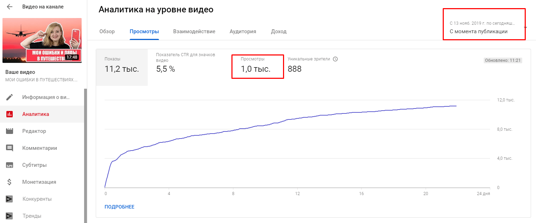Open the Редактор sidebar item
Screen dimensions: 536x223
(42, 131)
